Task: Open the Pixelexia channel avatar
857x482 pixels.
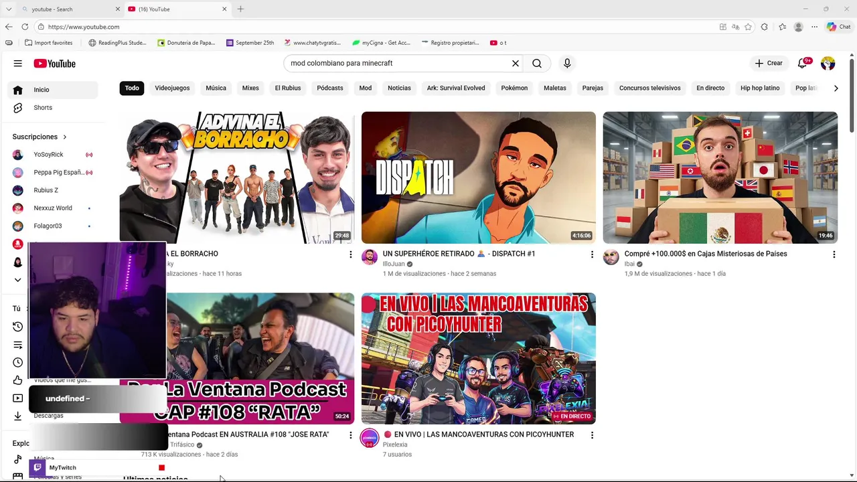Action: pyautogui.click(x=370, y=438)
